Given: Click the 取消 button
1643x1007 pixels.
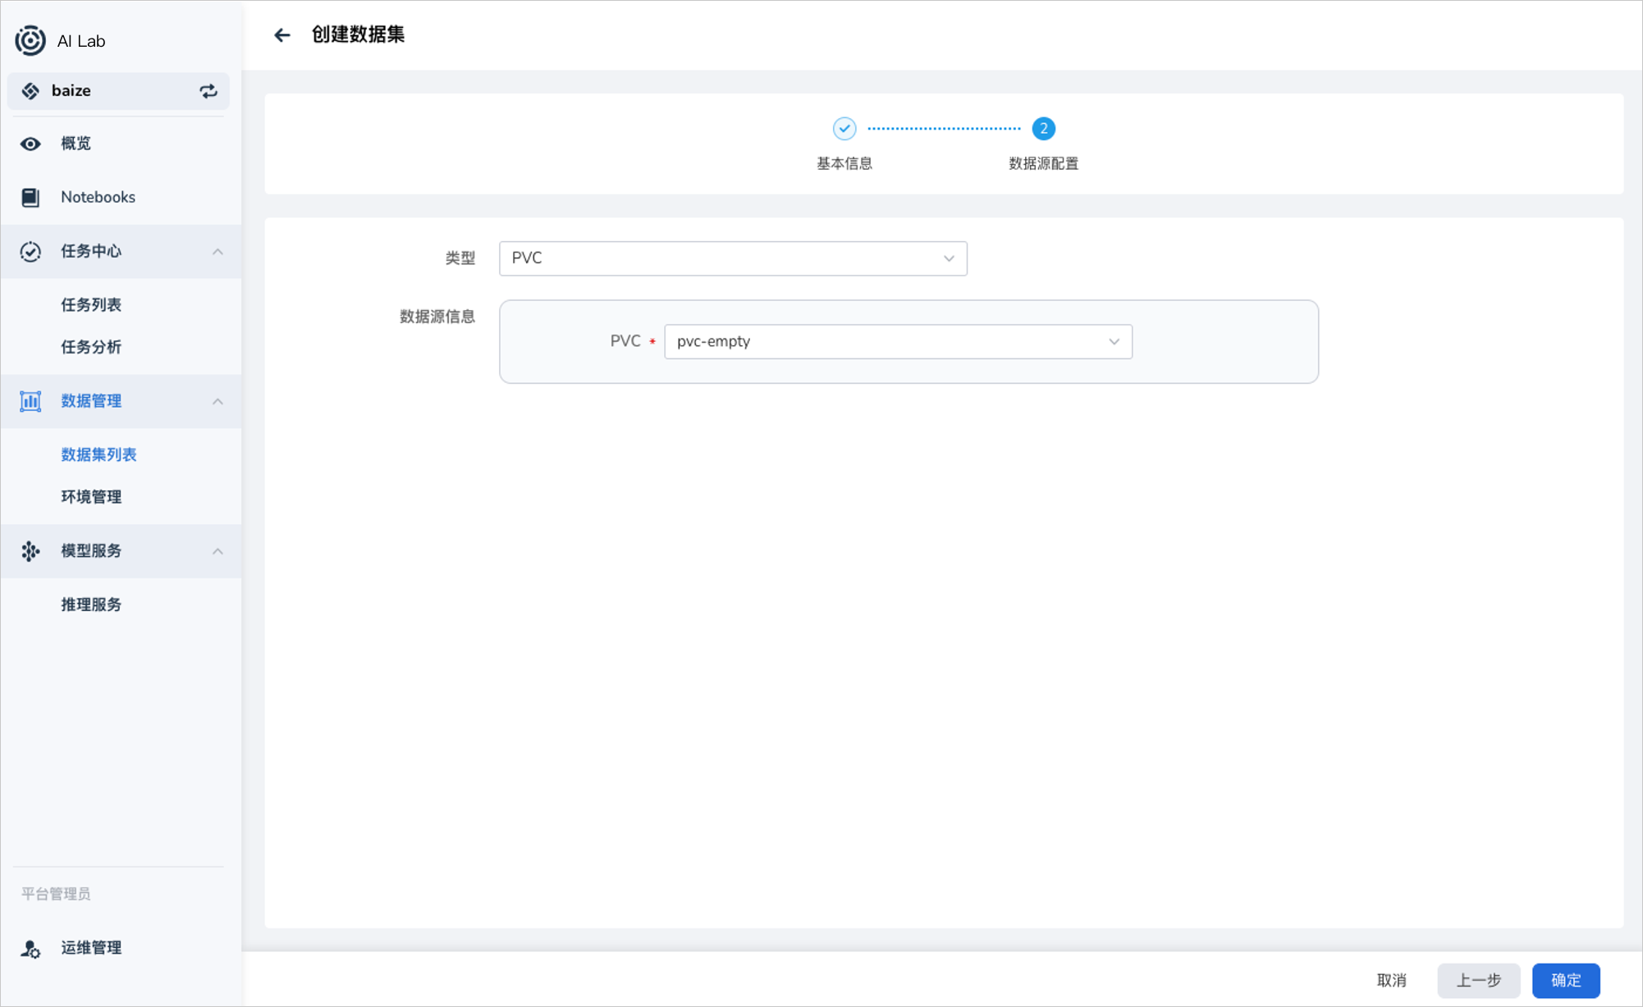Looking at the screenshot, I should [x=1392, y=980].
